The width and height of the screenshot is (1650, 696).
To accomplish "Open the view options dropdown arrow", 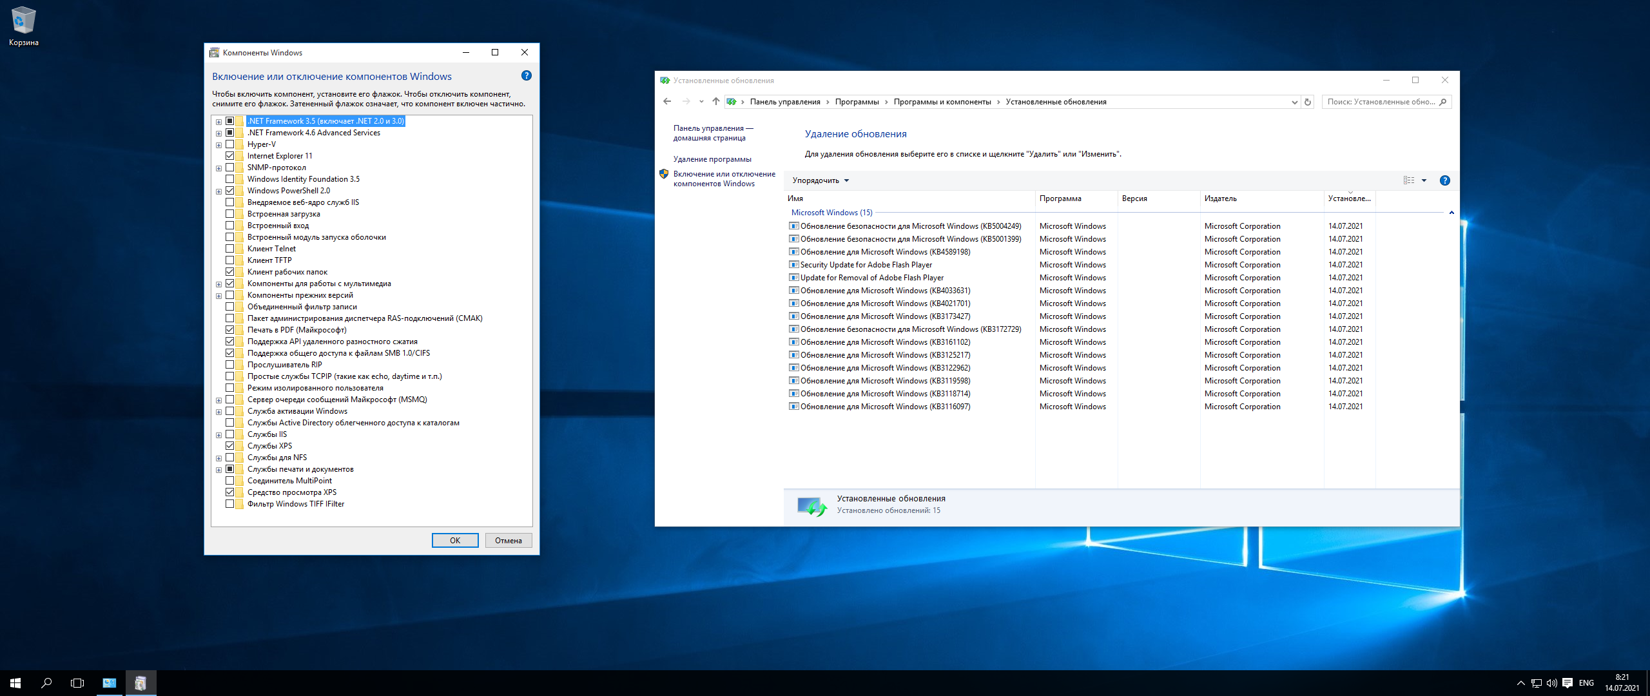I will coord(1424,180).
